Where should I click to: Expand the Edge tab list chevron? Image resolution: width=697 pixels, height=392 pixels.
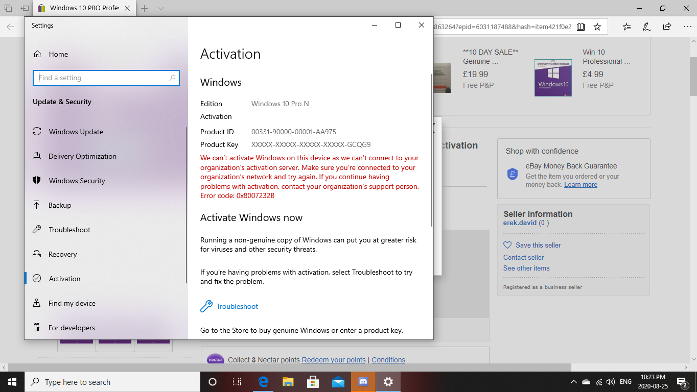pos(160,8)
